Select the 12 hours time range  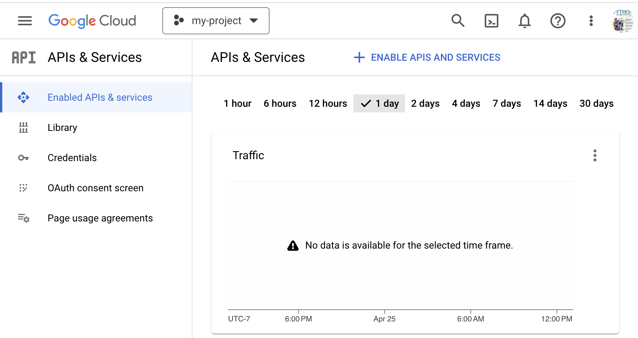click(328, 103)
